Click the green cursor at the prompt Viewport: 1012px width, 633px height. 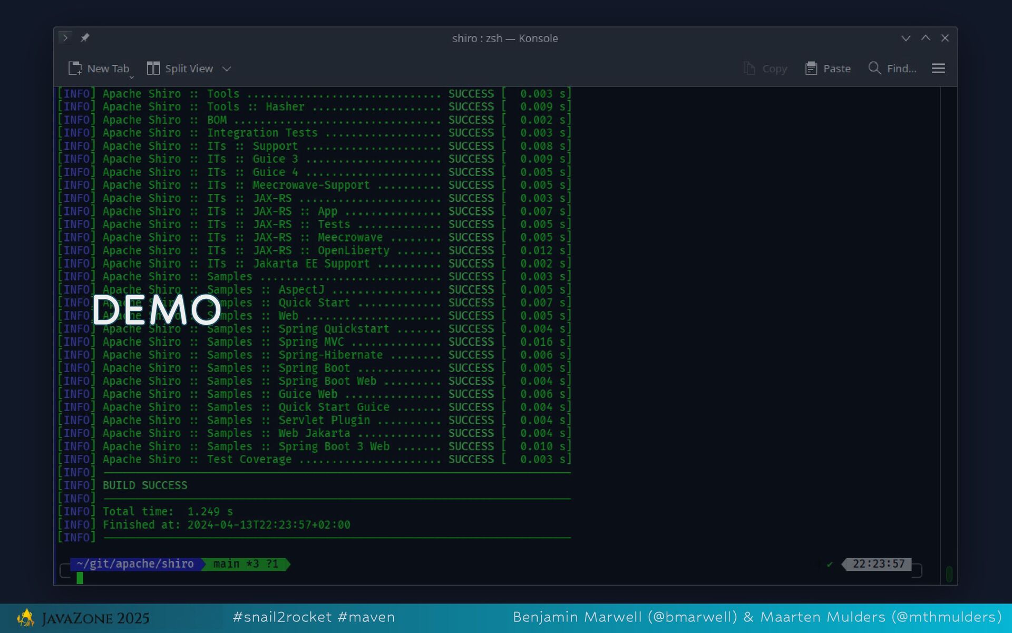tap(80, 578)
